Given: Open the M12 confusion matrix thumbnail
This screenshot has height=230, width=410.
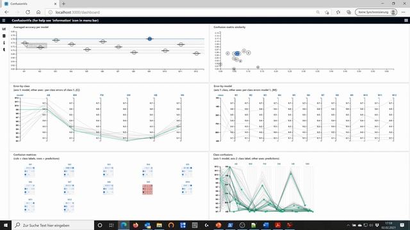Looking at the screenshot, I should (69, 206).
